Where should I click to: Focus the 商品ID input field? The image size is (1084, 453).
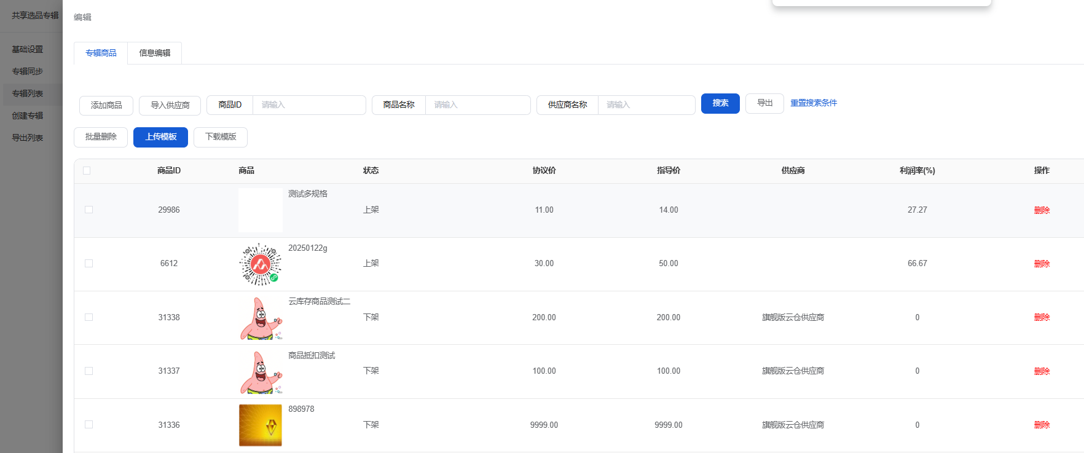[x=309, y=105]
